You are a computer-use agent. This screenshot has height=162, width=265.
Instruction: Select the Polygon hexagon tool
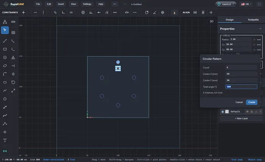point(5,99)
